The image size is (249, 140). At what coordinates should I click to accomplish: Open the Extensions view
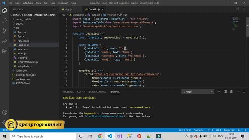point(5,51)
